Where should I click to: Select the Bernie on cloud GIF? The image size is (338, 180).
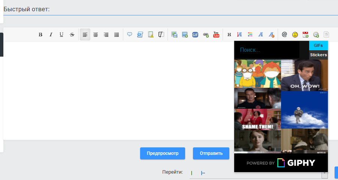pos(304,110)
